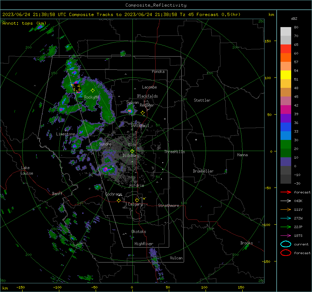The width and height of the screenshot is (312, 292).
Task: Click the magenta 18TS arrow symbol
Action: [286, 236]
